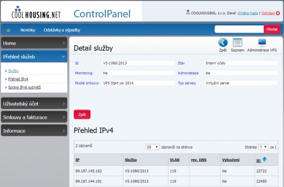Click the home icon in navigation bar

[8, 30]
